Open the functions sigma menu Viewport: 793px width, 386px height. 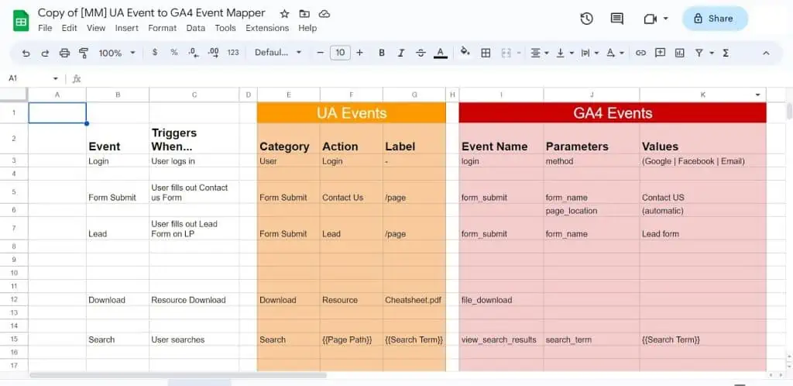click(x=726, y=53)
